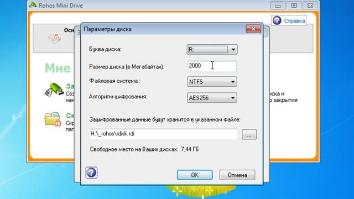Click the label 'Размер диска (в Мегабайтах):'
Image resolution: width=354 pixels, height=199 pixels.
click(127, 67)
